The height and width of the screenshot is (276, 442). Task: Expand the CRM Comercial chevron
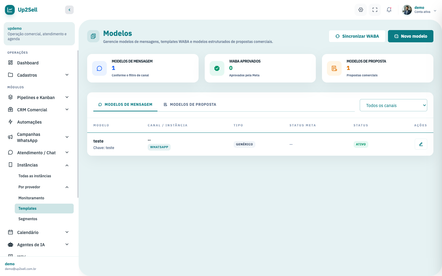(67, 109)
